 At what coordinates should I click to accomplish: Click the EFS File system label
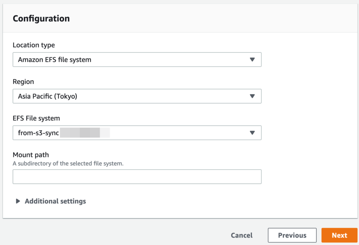coord(36,118)
